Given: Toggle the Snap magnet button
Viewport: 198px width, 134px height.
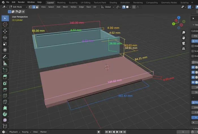Looking at the screenshot, I should click(x=124, y=7).
